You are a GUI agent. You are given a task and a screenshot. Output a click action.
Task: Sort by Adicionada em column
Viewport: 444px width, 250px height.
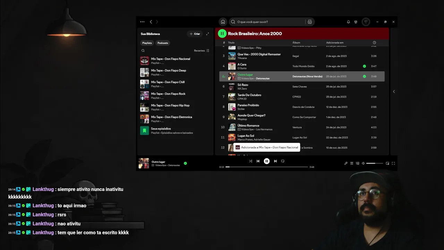(x=335, y=43)
